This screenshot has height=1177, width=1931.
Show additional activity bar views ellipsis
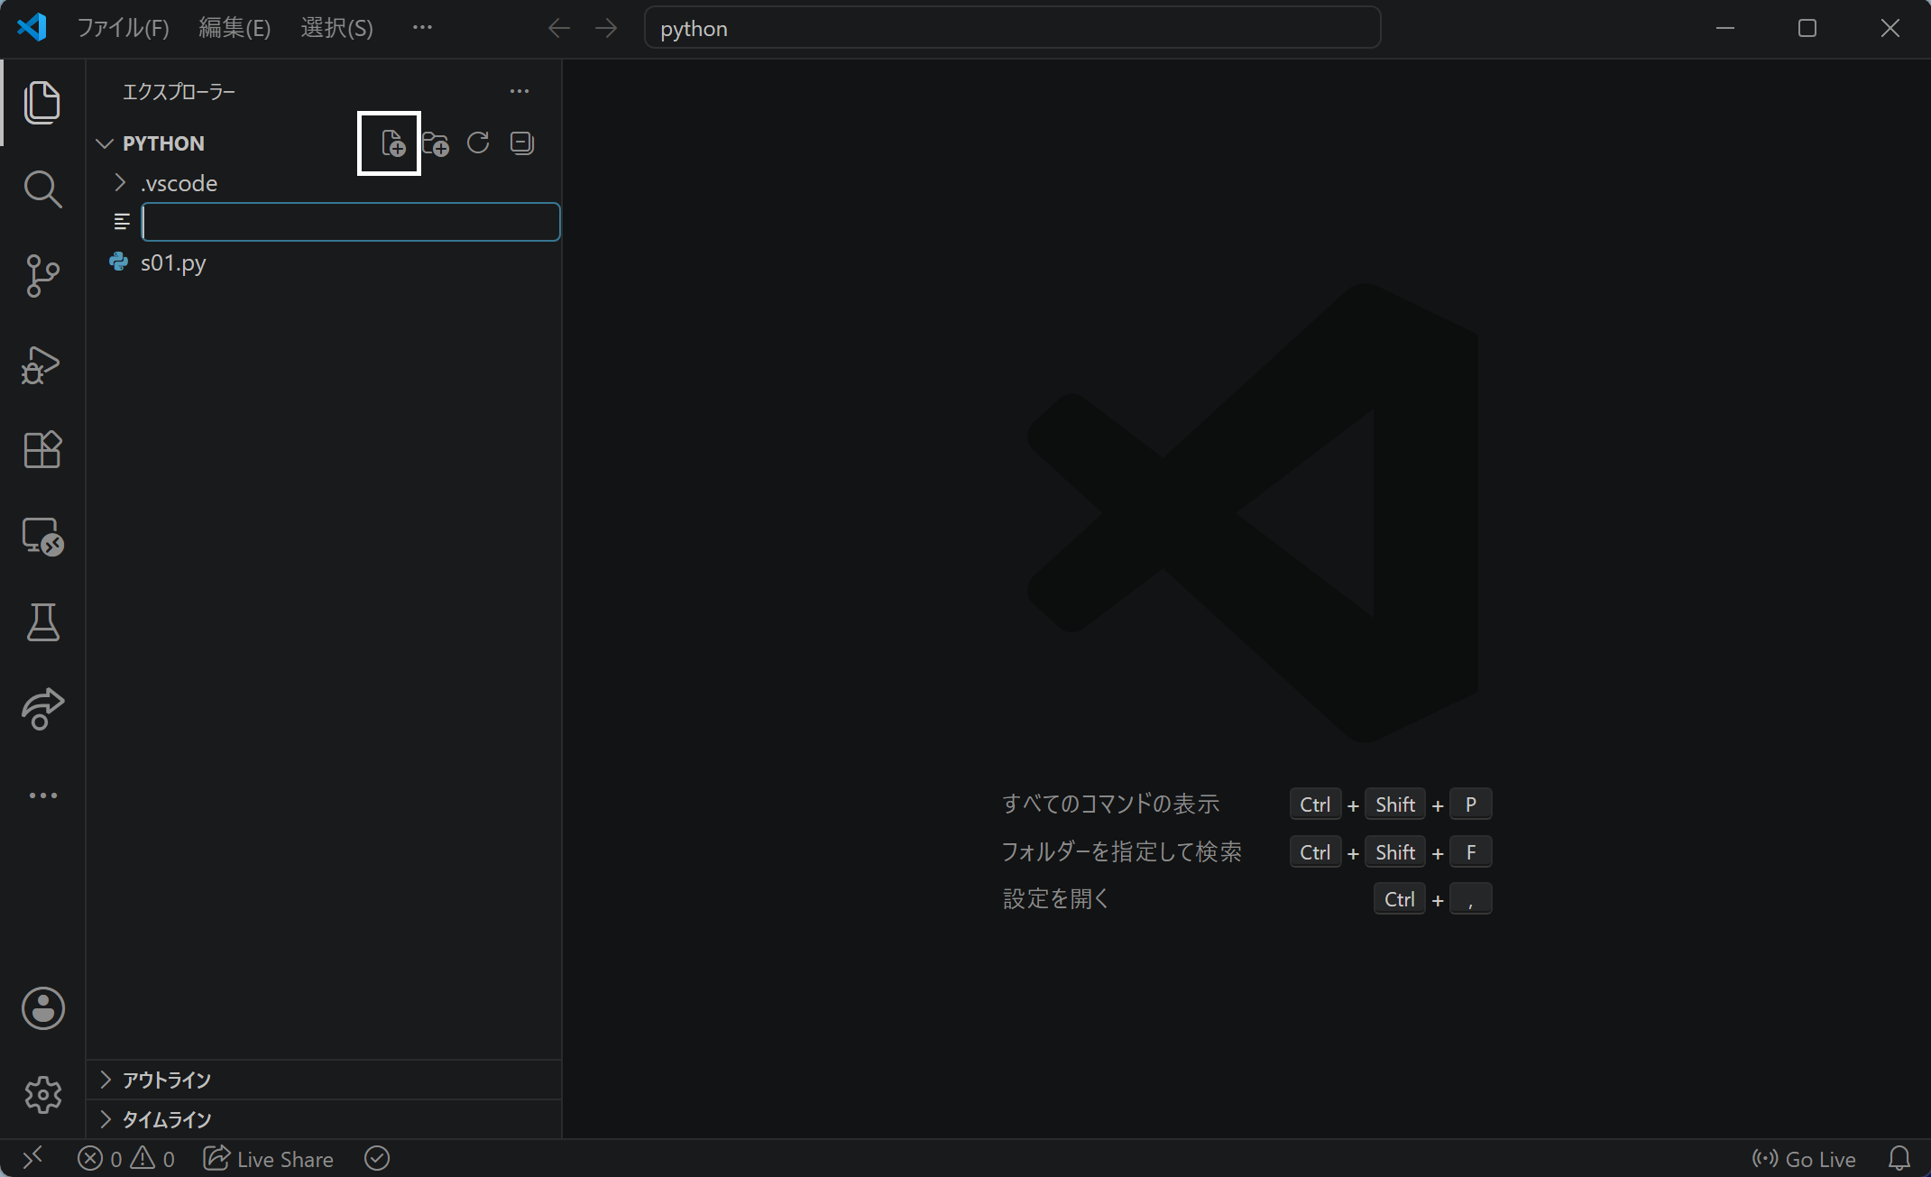(x=42, y=795)
